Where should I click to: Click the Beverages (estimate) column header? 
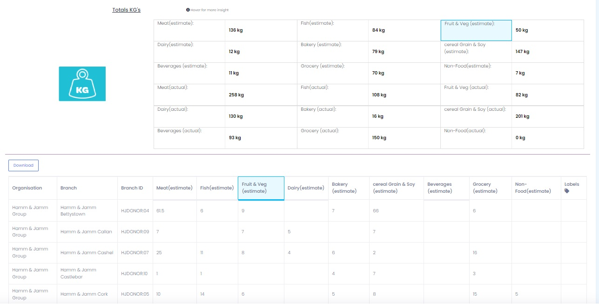[439, 188]
